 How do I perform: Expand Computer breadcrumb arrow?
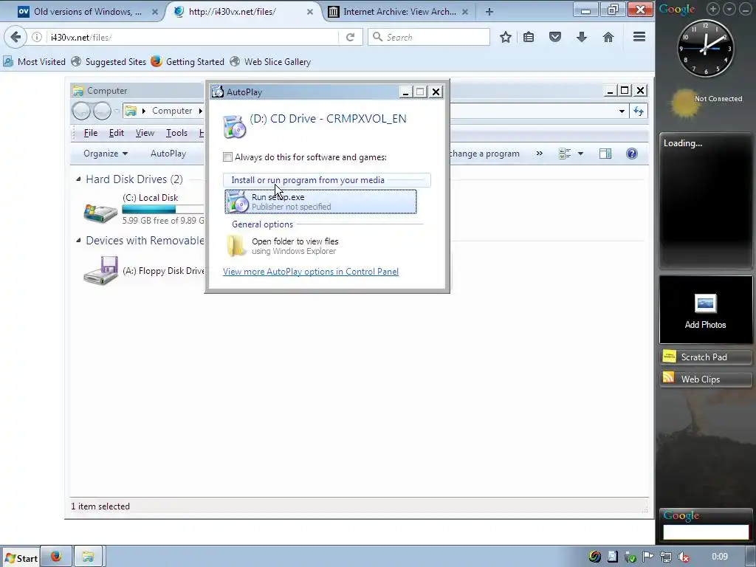(201, 111)
